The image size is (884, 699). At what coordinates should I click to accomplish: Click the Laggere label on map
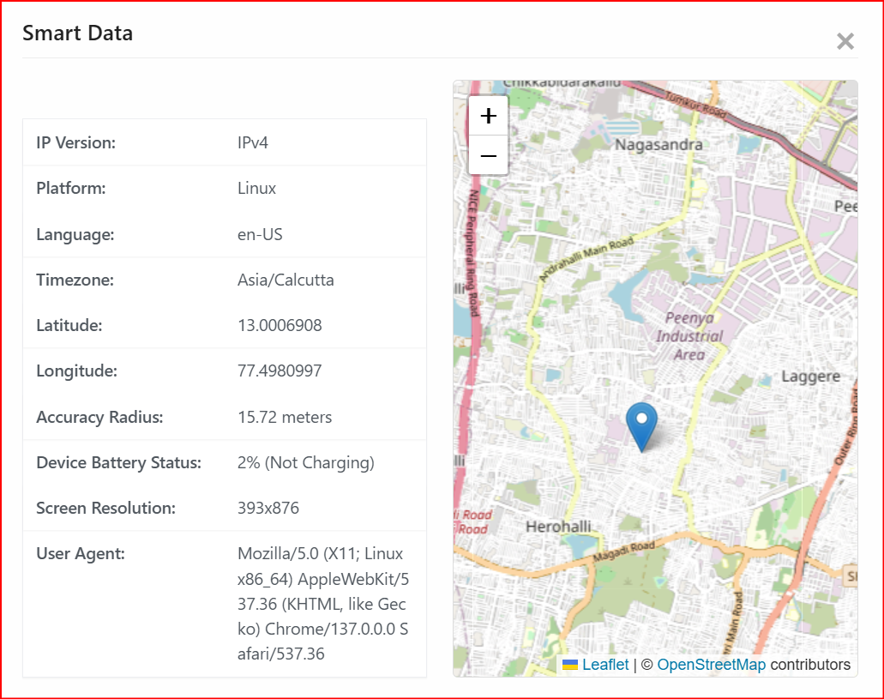(810, 377)
